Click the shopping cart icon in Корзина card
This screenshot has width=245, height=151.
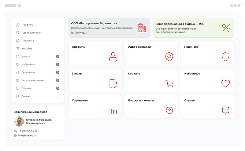(x=169, y=84)
